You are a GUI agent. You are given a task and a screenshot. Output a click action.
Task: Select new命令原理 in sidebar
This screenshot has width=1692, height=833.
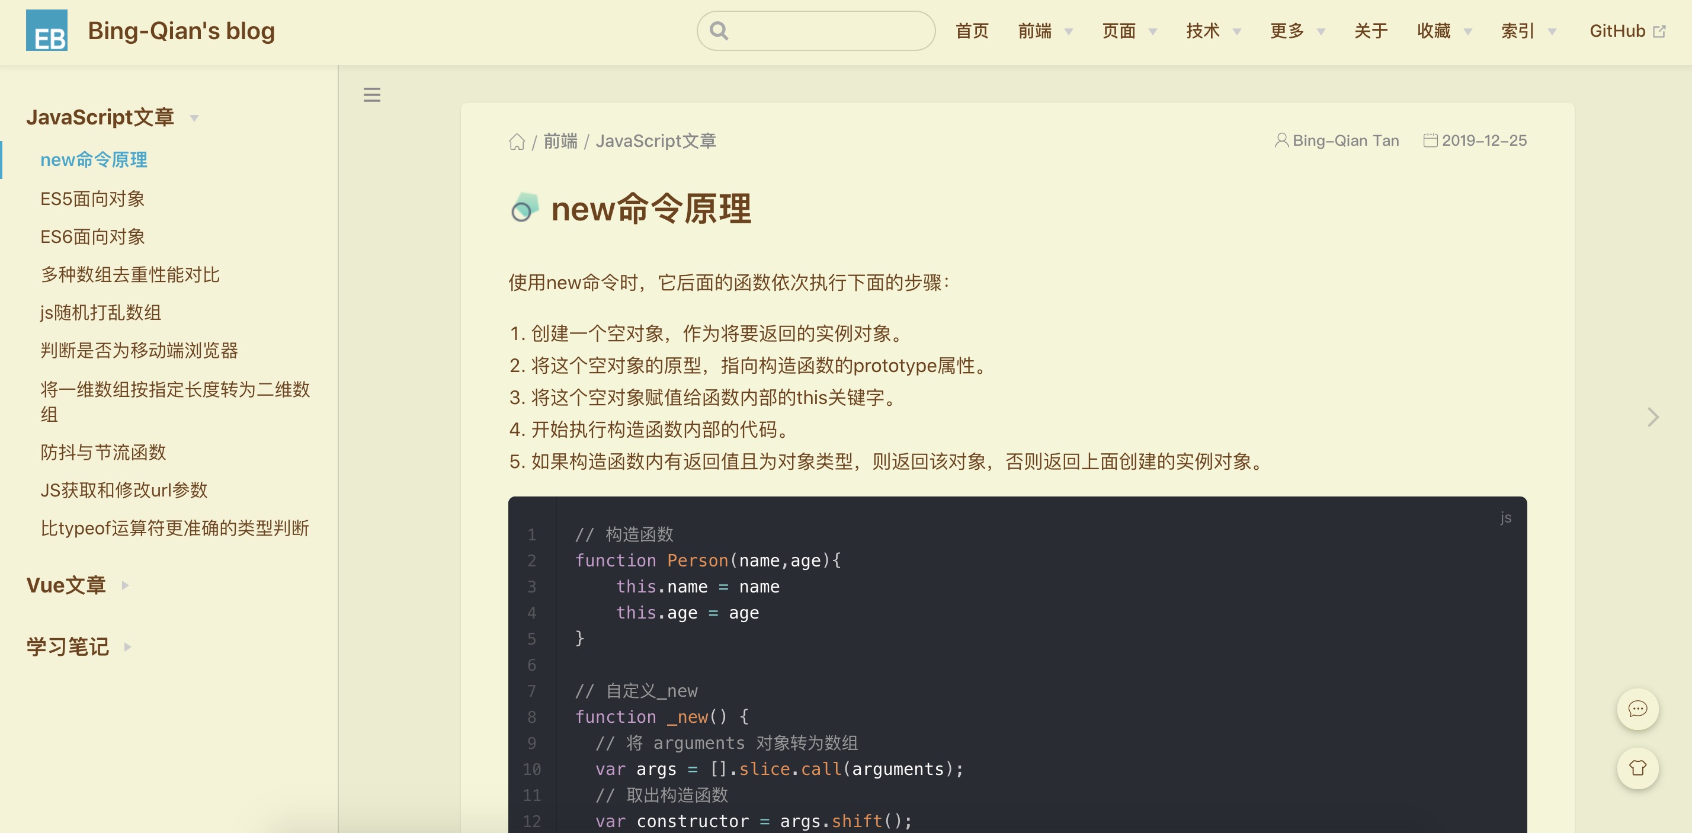(94, 159)
